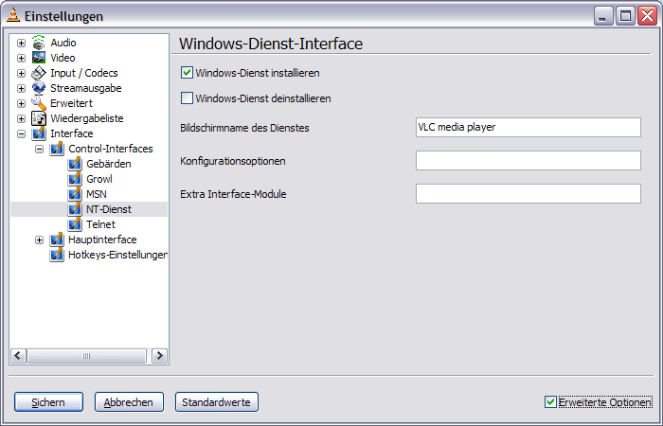Collapse the Control-Interfaces tree node
This screenshot has width=663, height=426.
tap(39, 149)
